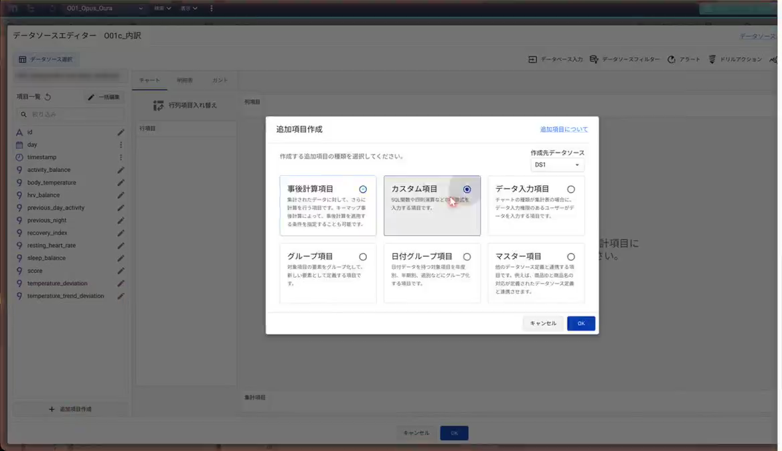This screenshot has width=782, height=451.
Task: Open the 表示 menu in the top bar
Action: (189, 9)
